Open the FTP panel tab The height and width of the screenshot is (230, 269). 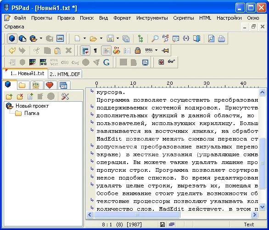tap(36, 85)
